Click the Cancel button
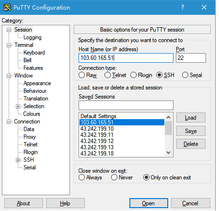Viewport: 219px width, 211px height. (x=190, y=203)
